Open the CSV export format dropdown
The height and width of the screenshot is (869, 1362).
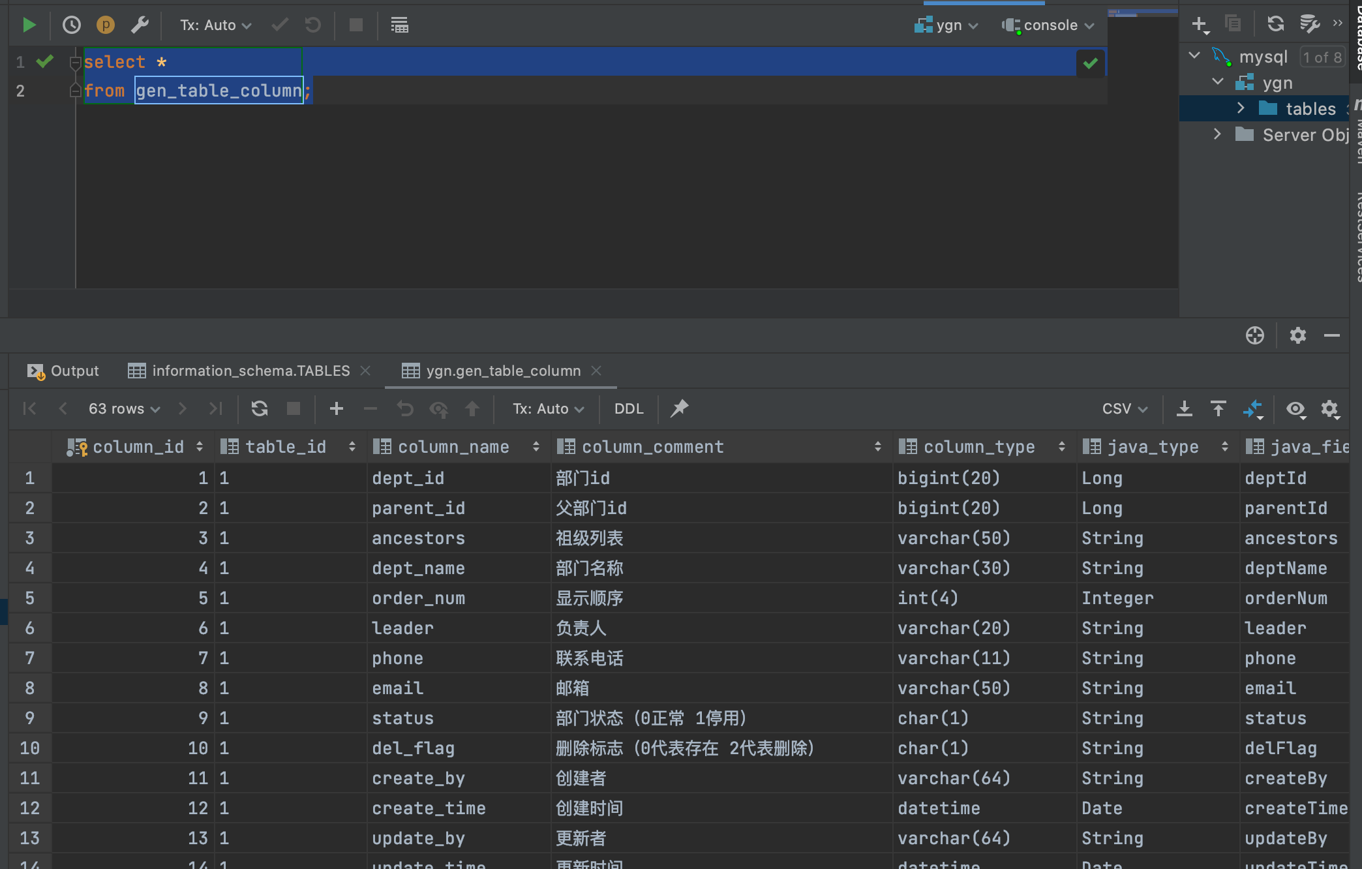point(1125,408)
